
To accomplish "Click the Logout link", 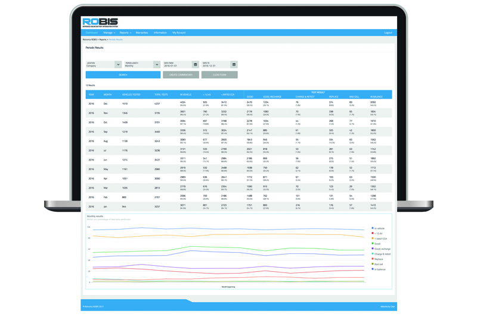I will 388,33.
